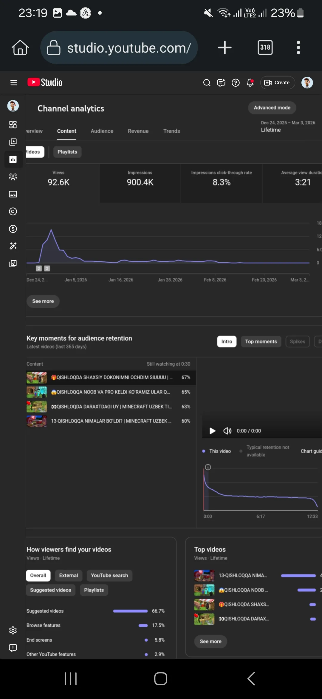Open the Community icon in sidebar

[13, 177]
